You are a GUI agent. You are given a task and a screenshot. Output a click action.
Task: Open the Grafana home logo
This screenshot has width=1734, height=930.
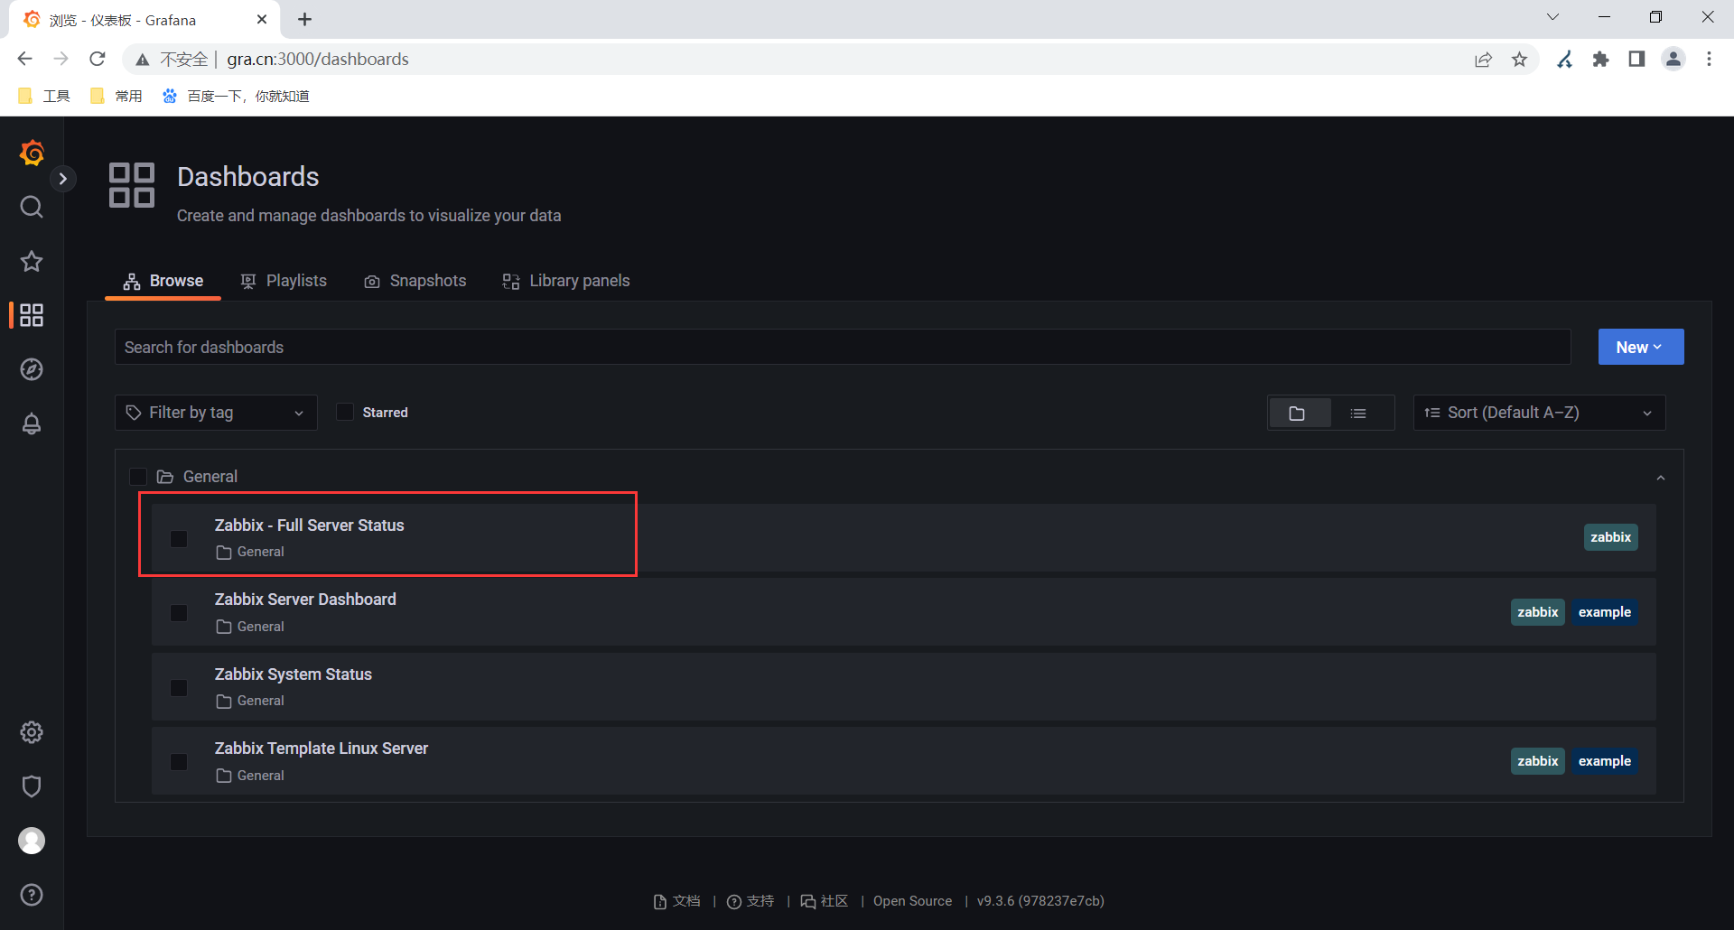32,153
